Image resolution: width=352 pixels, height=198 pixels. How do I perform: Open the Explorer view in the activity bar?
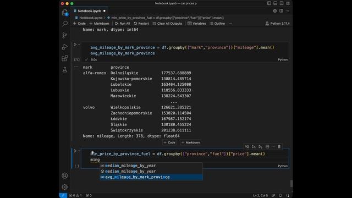(x=65, y=12)
